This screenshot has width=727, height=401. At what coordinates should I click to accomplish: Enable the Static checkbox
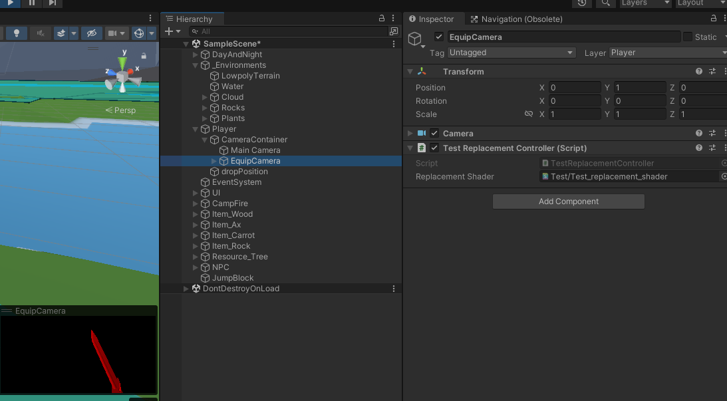point(688,37)
